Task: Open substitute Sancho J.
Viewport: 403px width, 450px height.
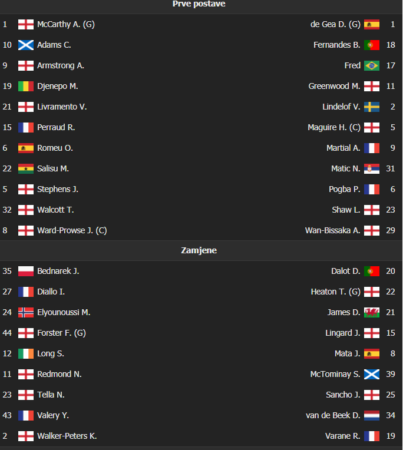Action: (343, 395)
